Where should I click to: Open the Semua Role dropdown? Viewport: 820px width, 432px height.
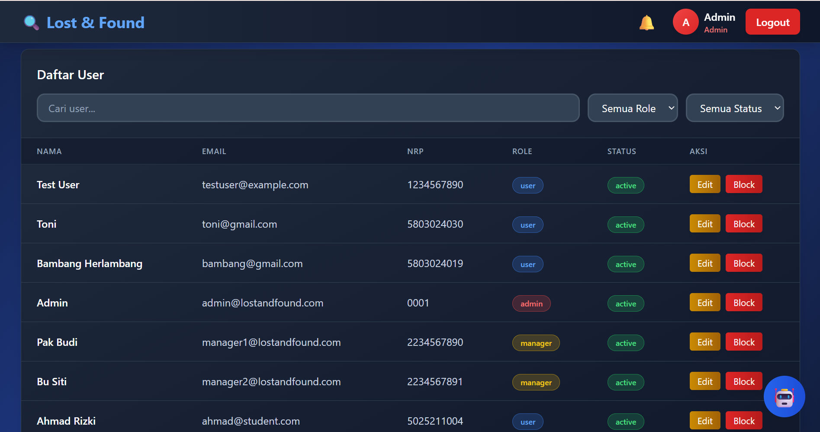click(632, 108)
